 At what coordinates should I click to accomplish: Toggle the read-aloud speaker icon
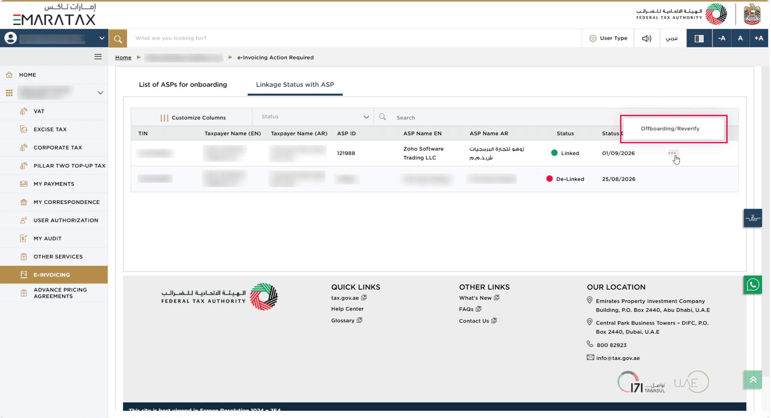(646, 38)
